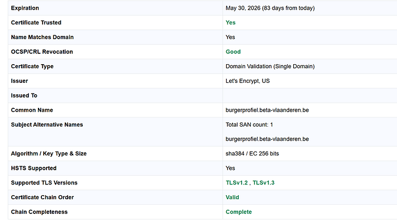Select the 'Certificate Chain Order' label

(43, 197)
